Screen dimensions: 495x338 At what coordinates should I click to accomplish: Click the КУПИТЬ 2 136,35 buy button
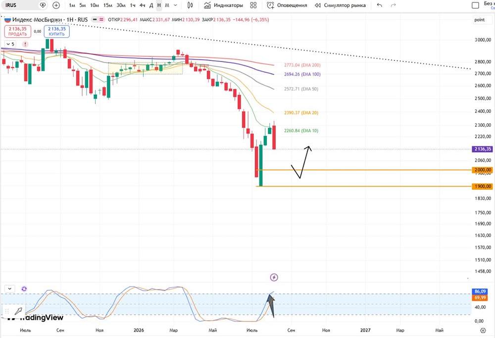(x=57, y=31)
